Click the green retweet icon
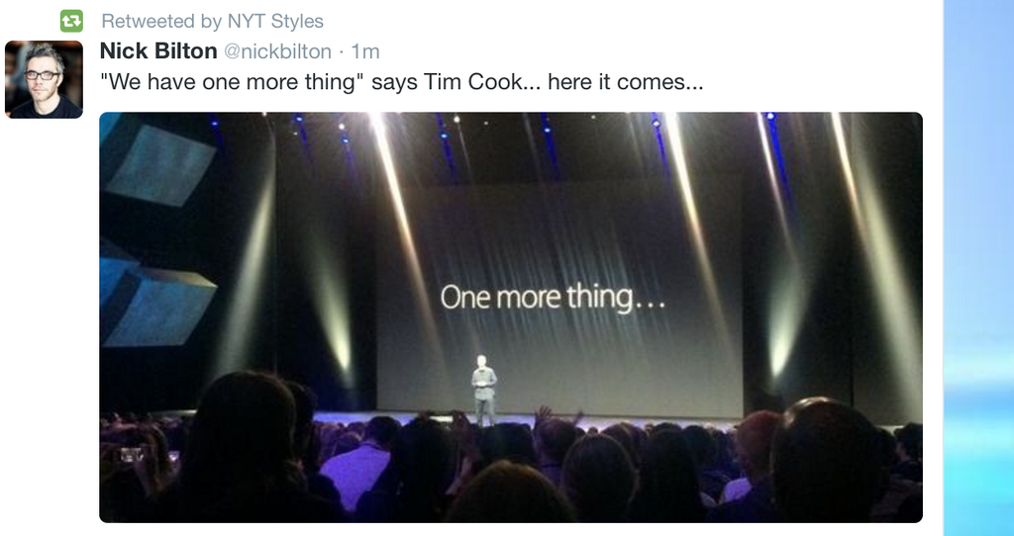Image resolution: width=1014 pixels, height=536 pixels. tap(70, 20)
